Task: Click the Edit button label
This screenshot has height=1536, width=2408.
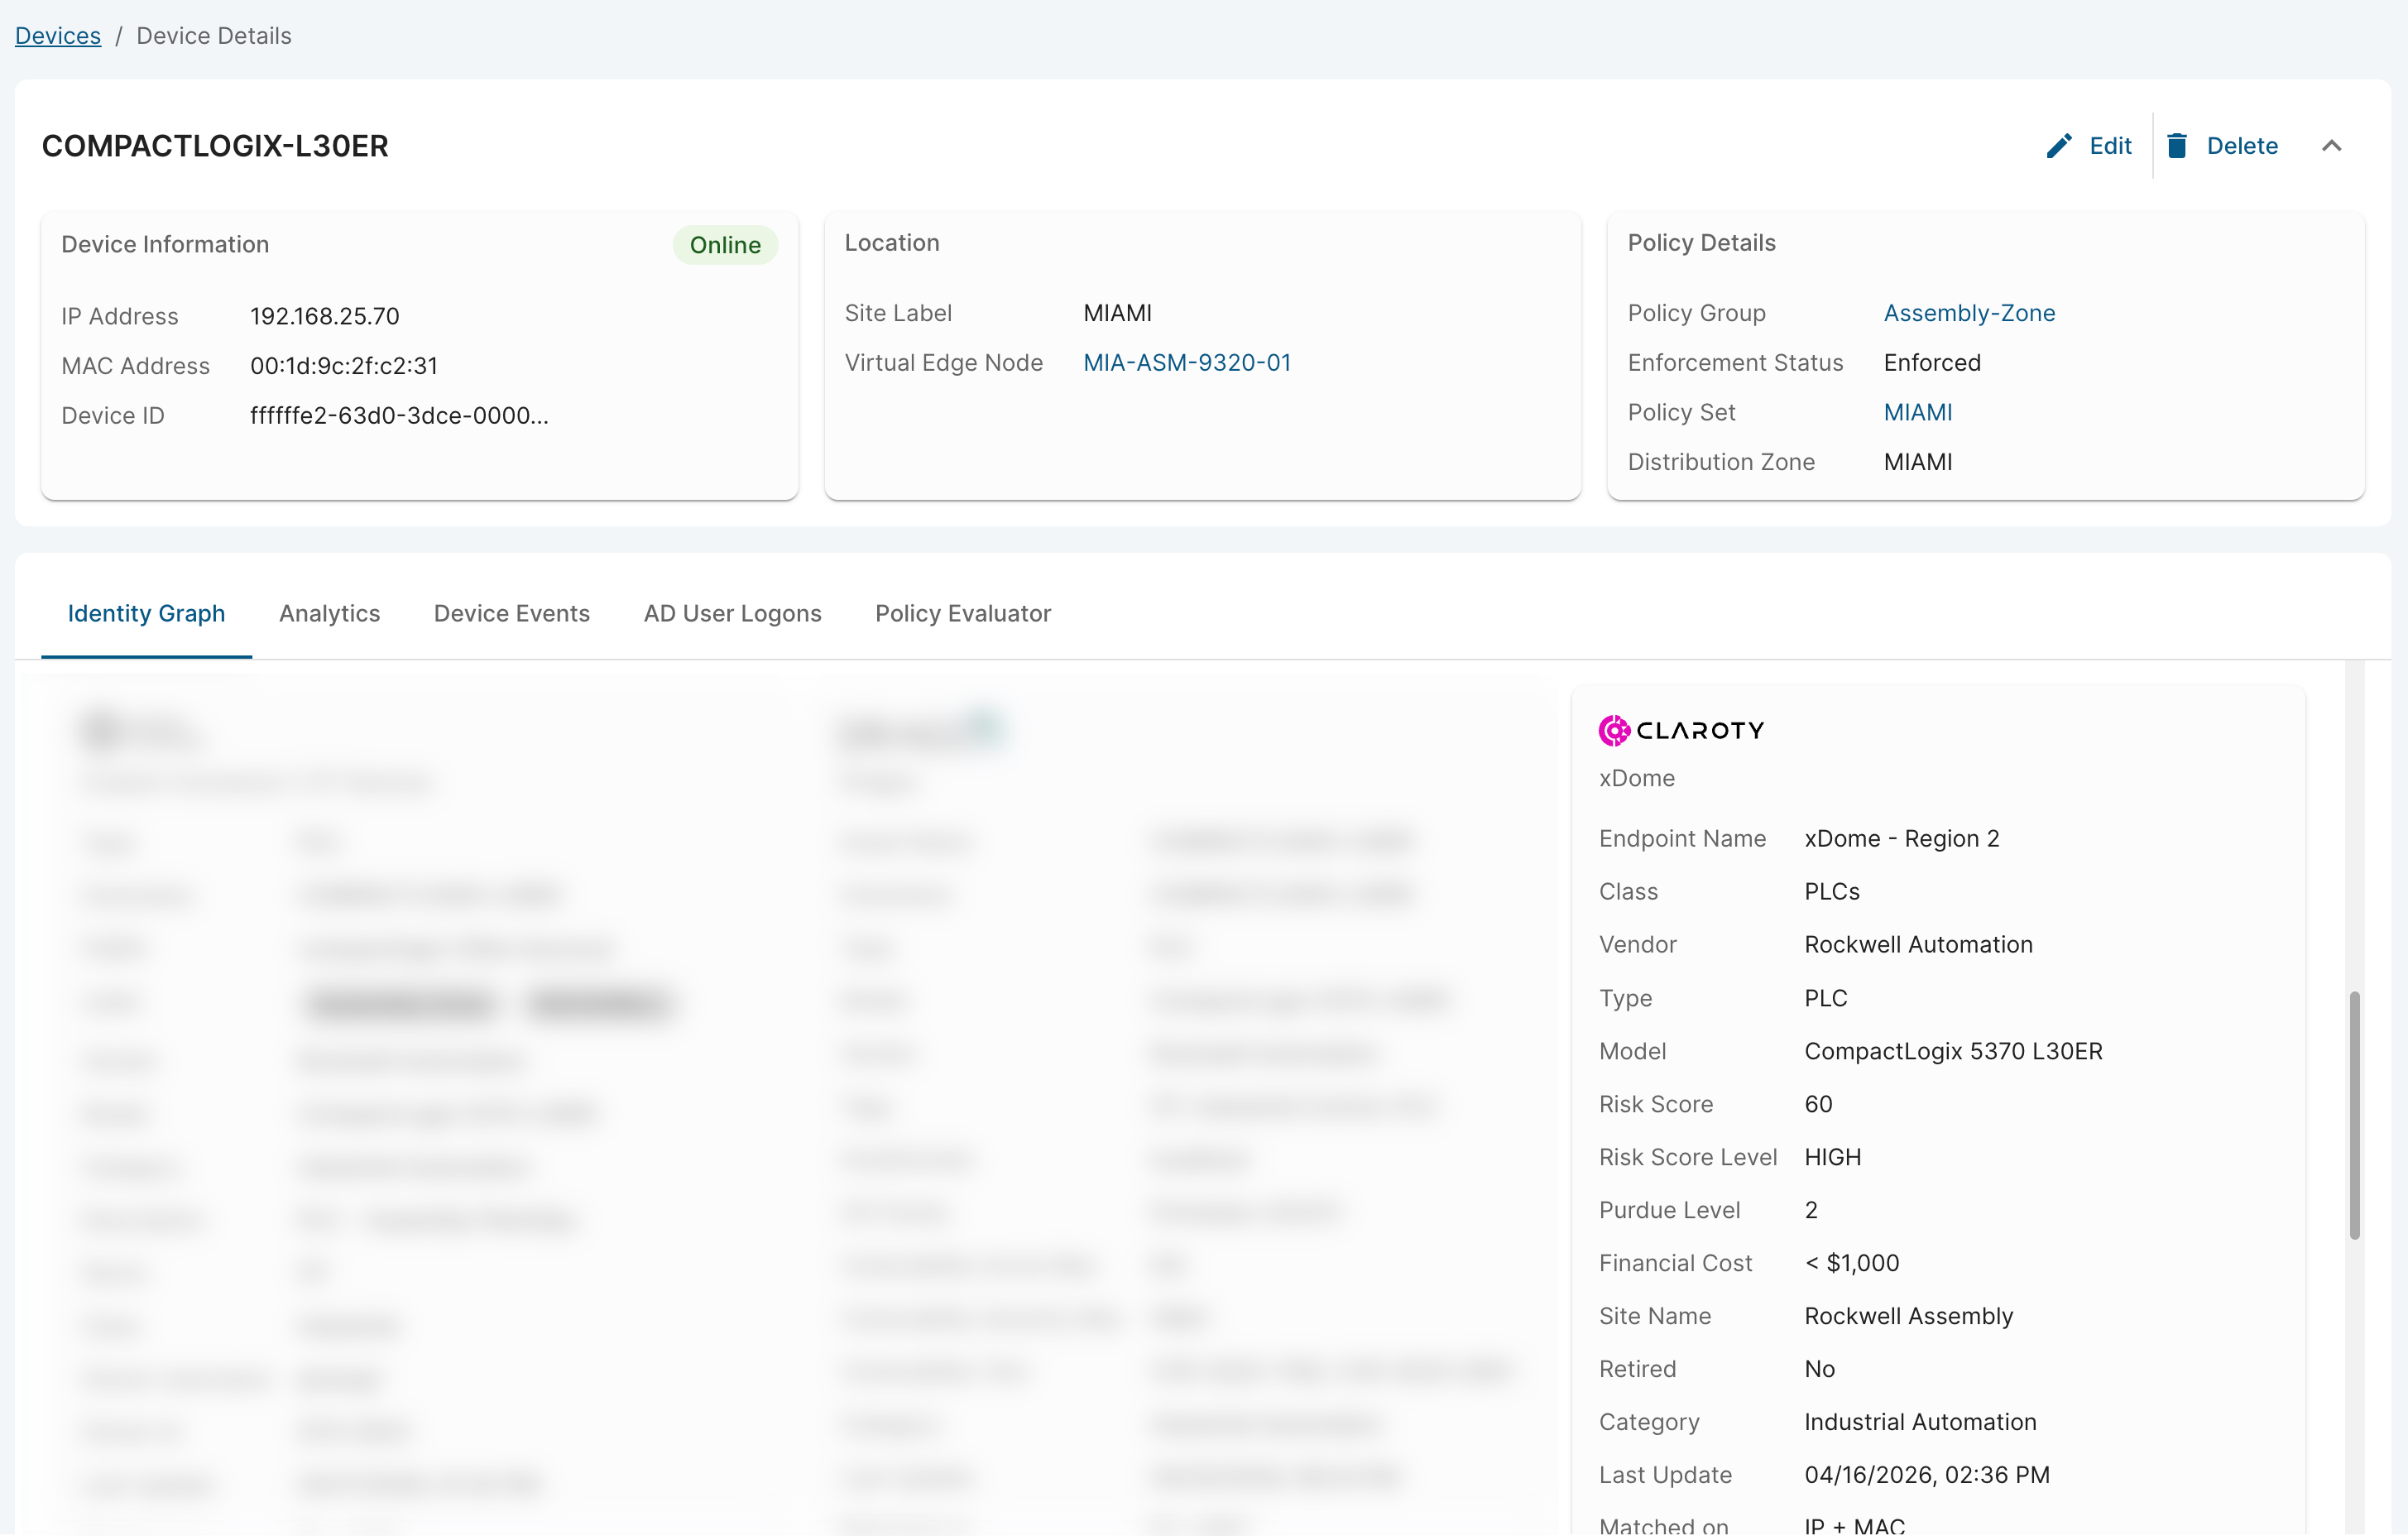Action: click(x=2110, y=146)
